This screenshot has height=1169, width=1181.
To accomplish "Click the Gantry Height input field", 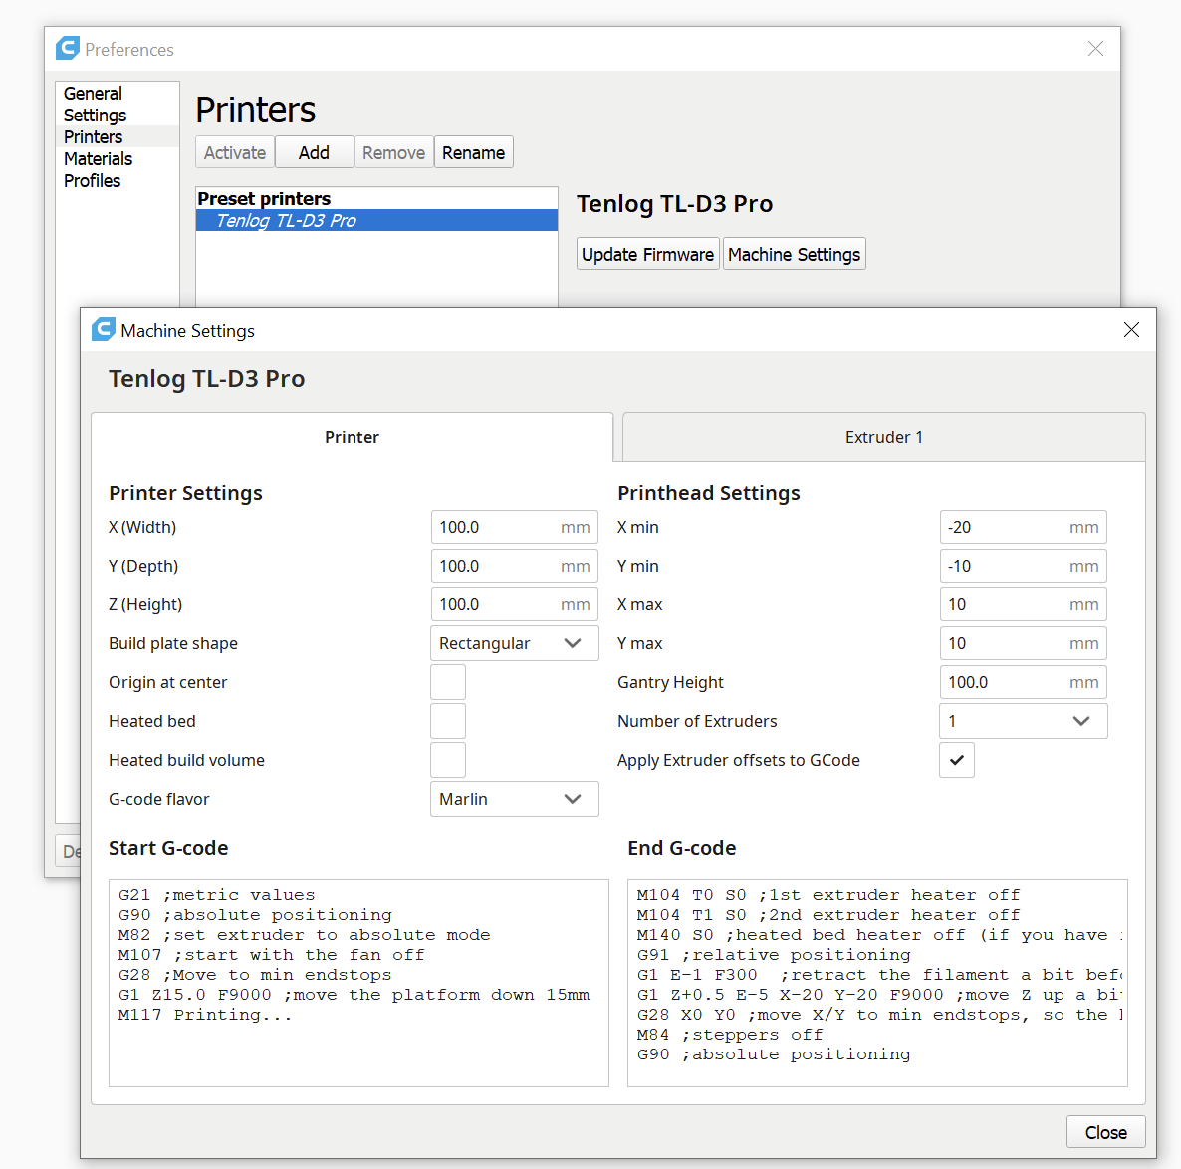I will point(1023,682).
